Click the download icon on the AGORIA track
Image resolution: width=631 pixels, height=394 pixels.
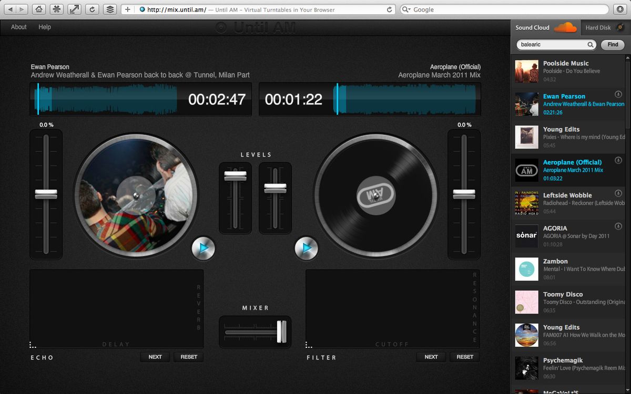(x=618, y=226)
